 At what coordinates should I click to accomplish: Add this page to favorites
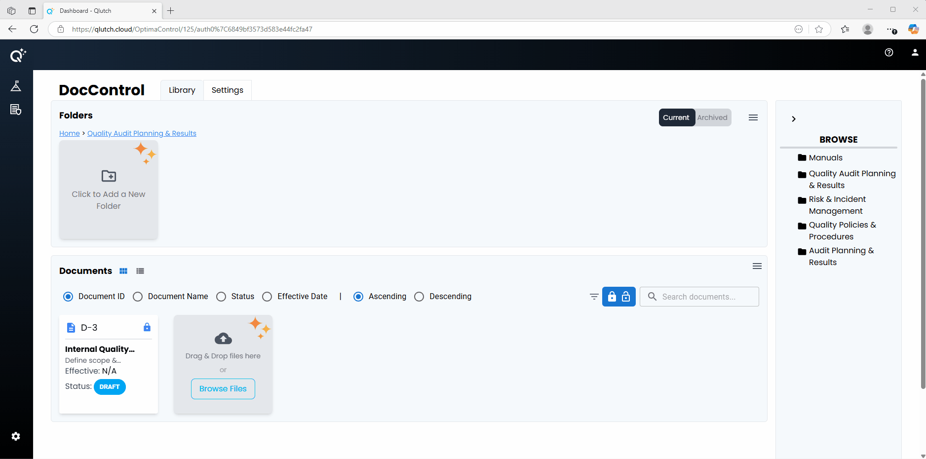819,29
